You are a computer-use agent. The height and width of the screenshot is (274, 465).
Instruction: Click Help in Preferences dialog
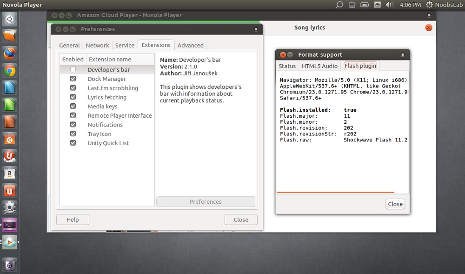(x=73, y=220)
